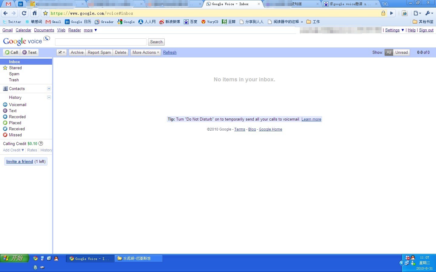Click the Call button

coord(12,52)
